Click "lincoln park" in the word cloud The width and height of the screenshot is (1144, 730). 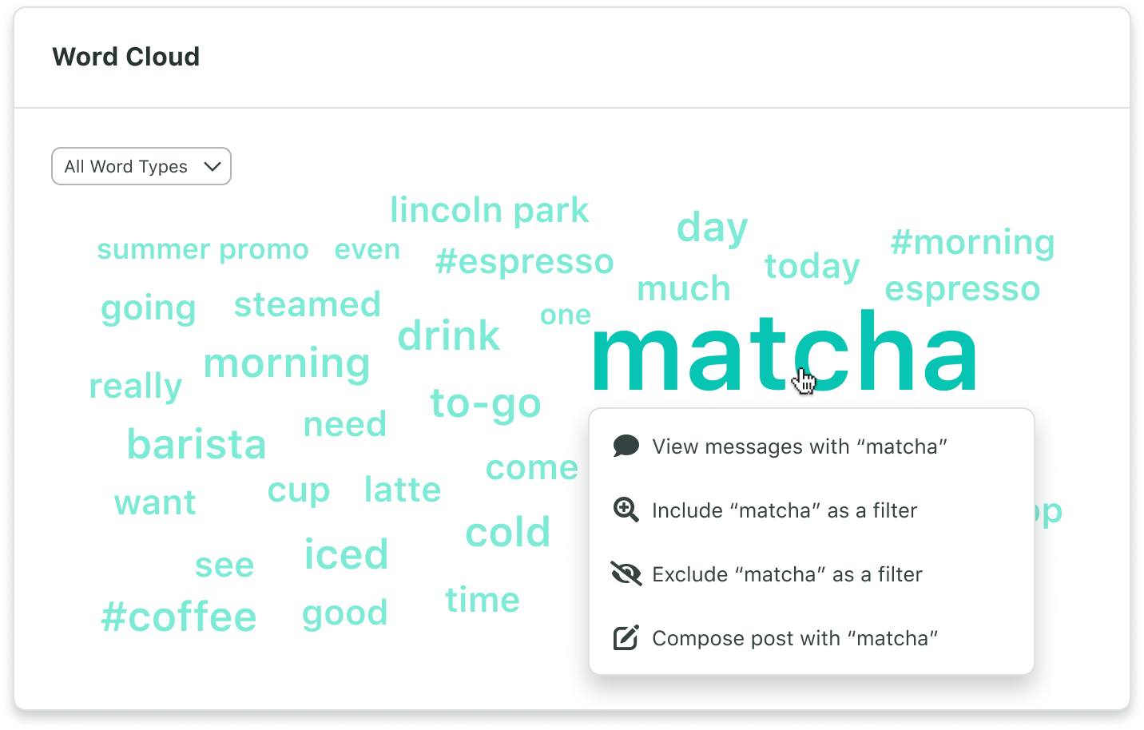pyautogui.click(x=490, y=210)
